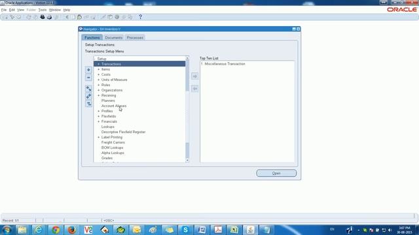Select Alpha Lookups in the tree
This screenshot has width=419, height=235.
tap(113, 153)
